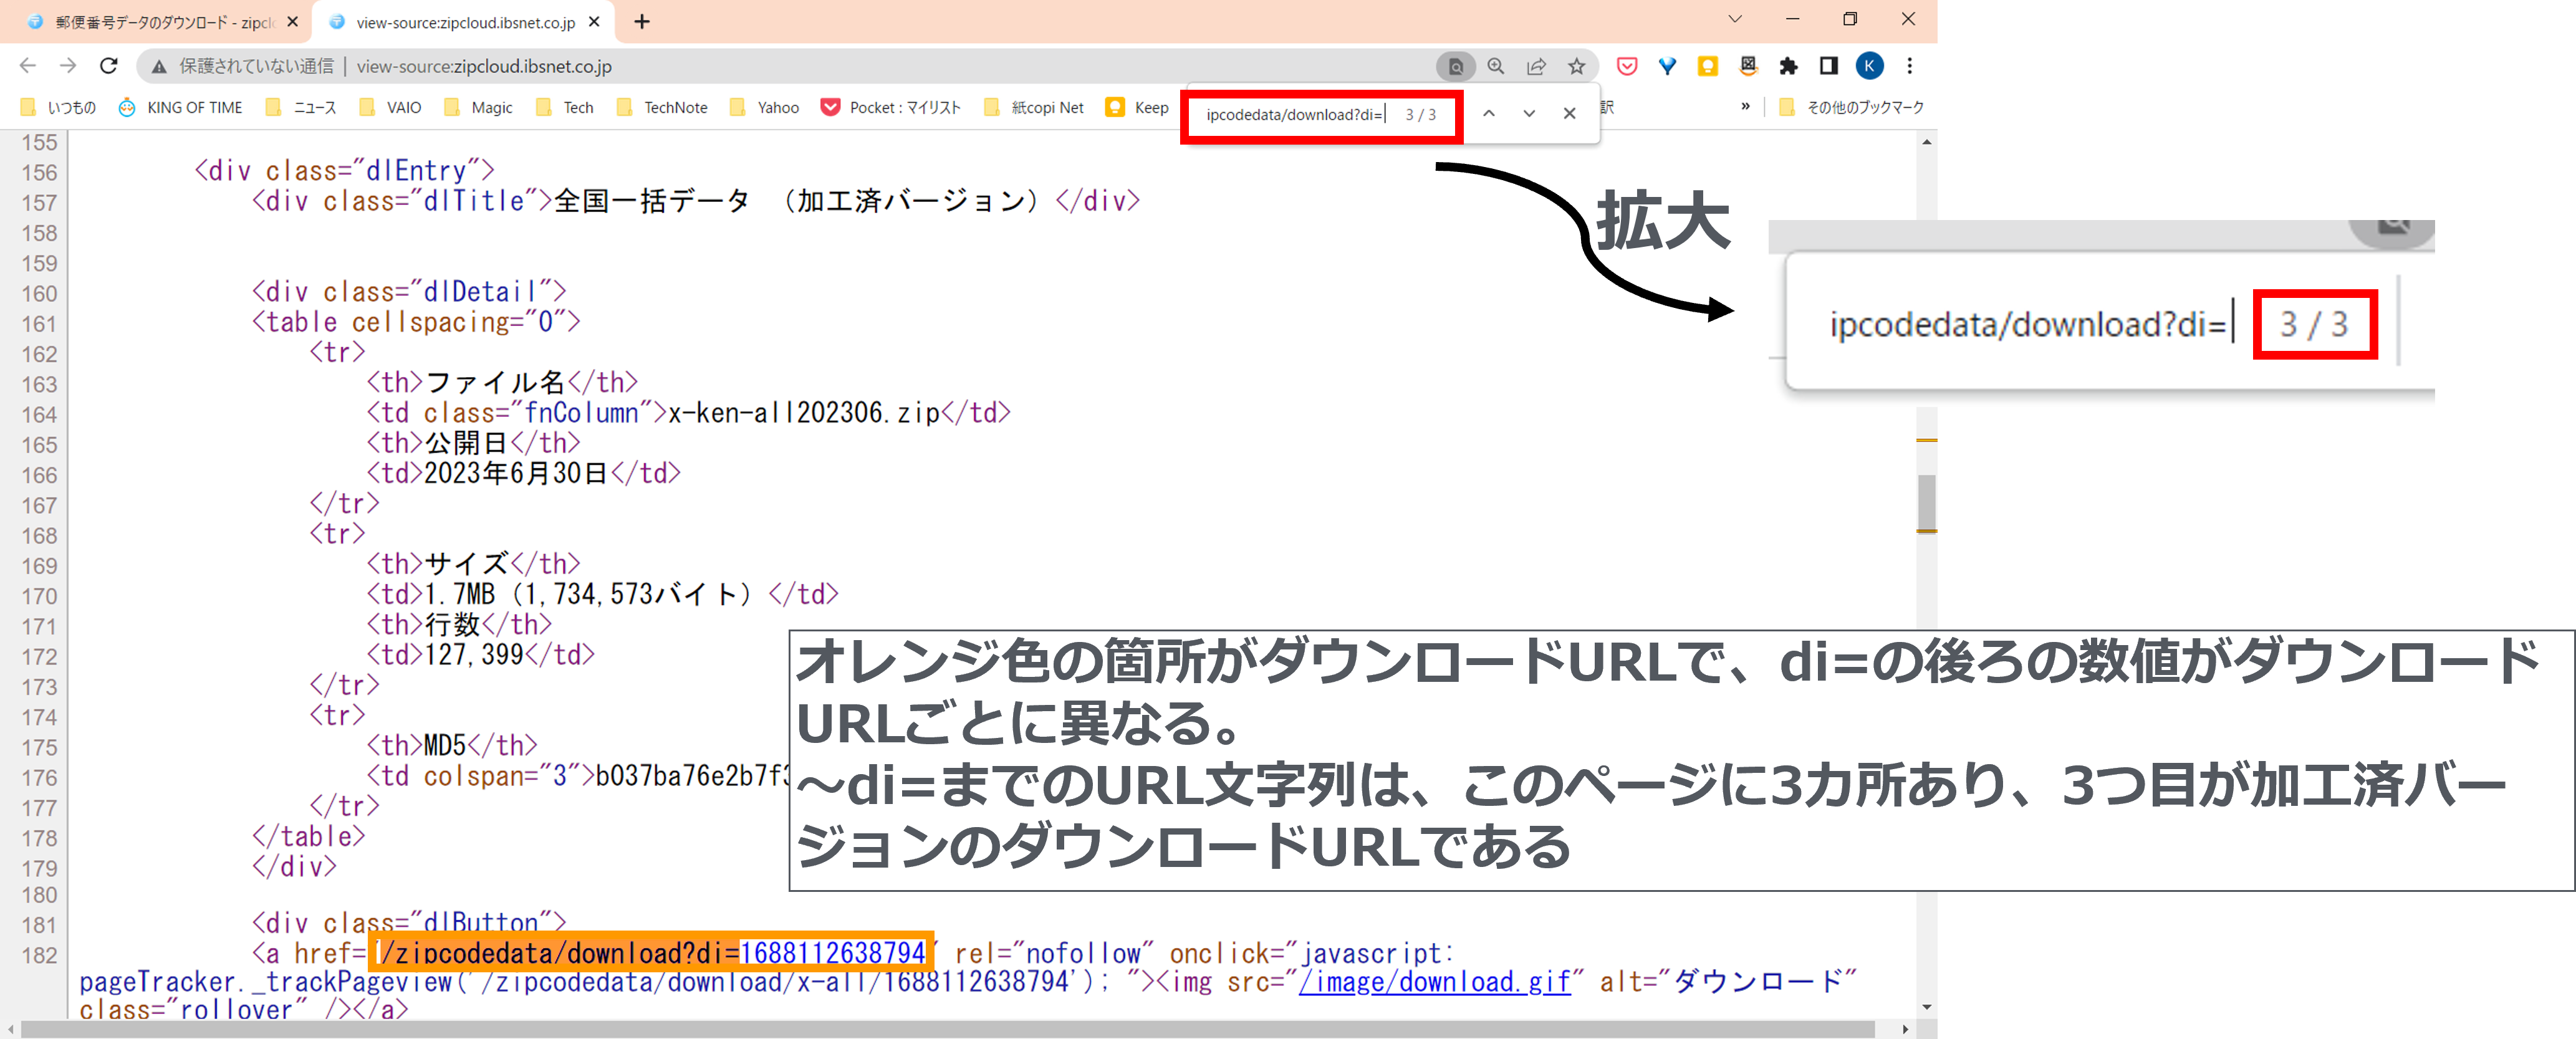The image size is (2576, 1039).
Task: Switch to the view-source:zipcloud.ibsnet.co.jp tab
Action: (x=463, y=22)
